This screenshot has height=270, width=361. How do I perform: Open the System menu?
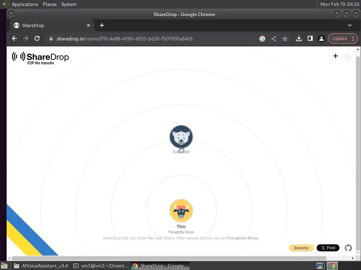point(69,4)
